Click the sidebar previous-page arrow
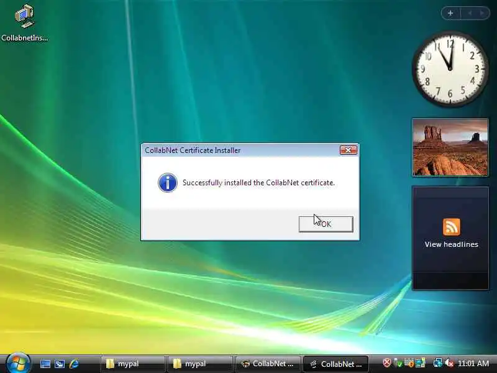497x373 pixels. pos(470,13)
